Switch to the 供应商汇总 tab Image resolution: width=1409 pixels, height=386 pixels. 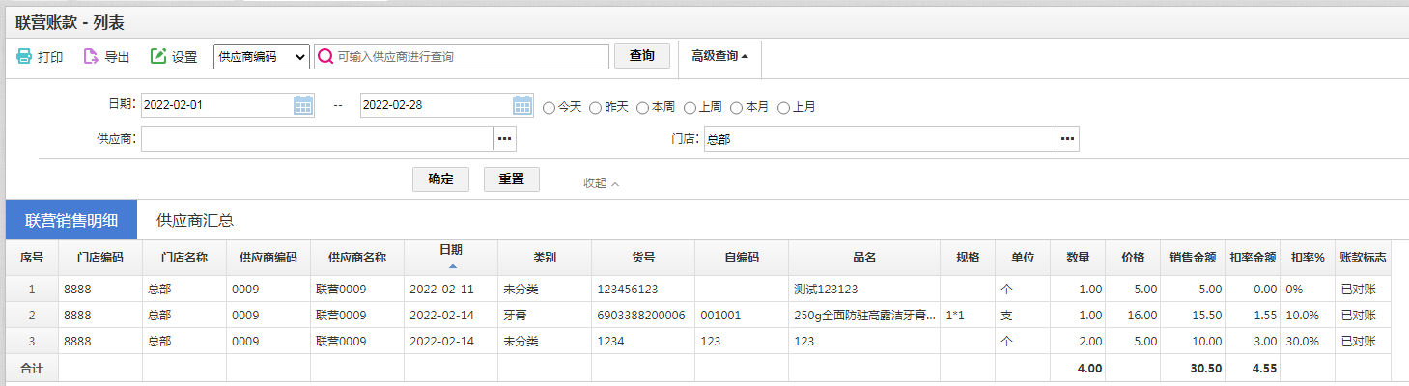tap(195, 220)
